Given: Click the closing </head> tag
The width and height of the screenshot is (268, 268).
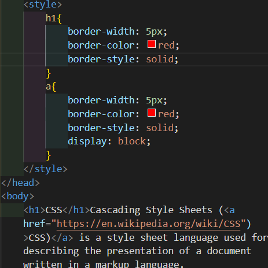Looking at the screenshot, I should coord(20,183).
